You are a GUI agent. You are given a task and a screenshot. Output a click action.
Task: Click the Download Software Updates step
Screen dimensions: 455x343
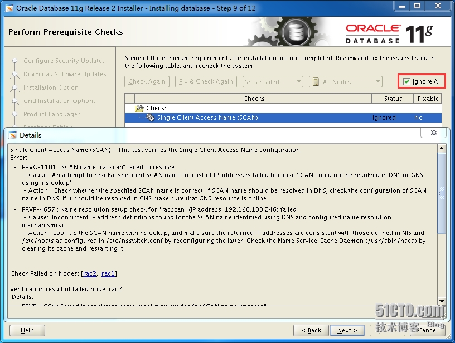point(65,74)
